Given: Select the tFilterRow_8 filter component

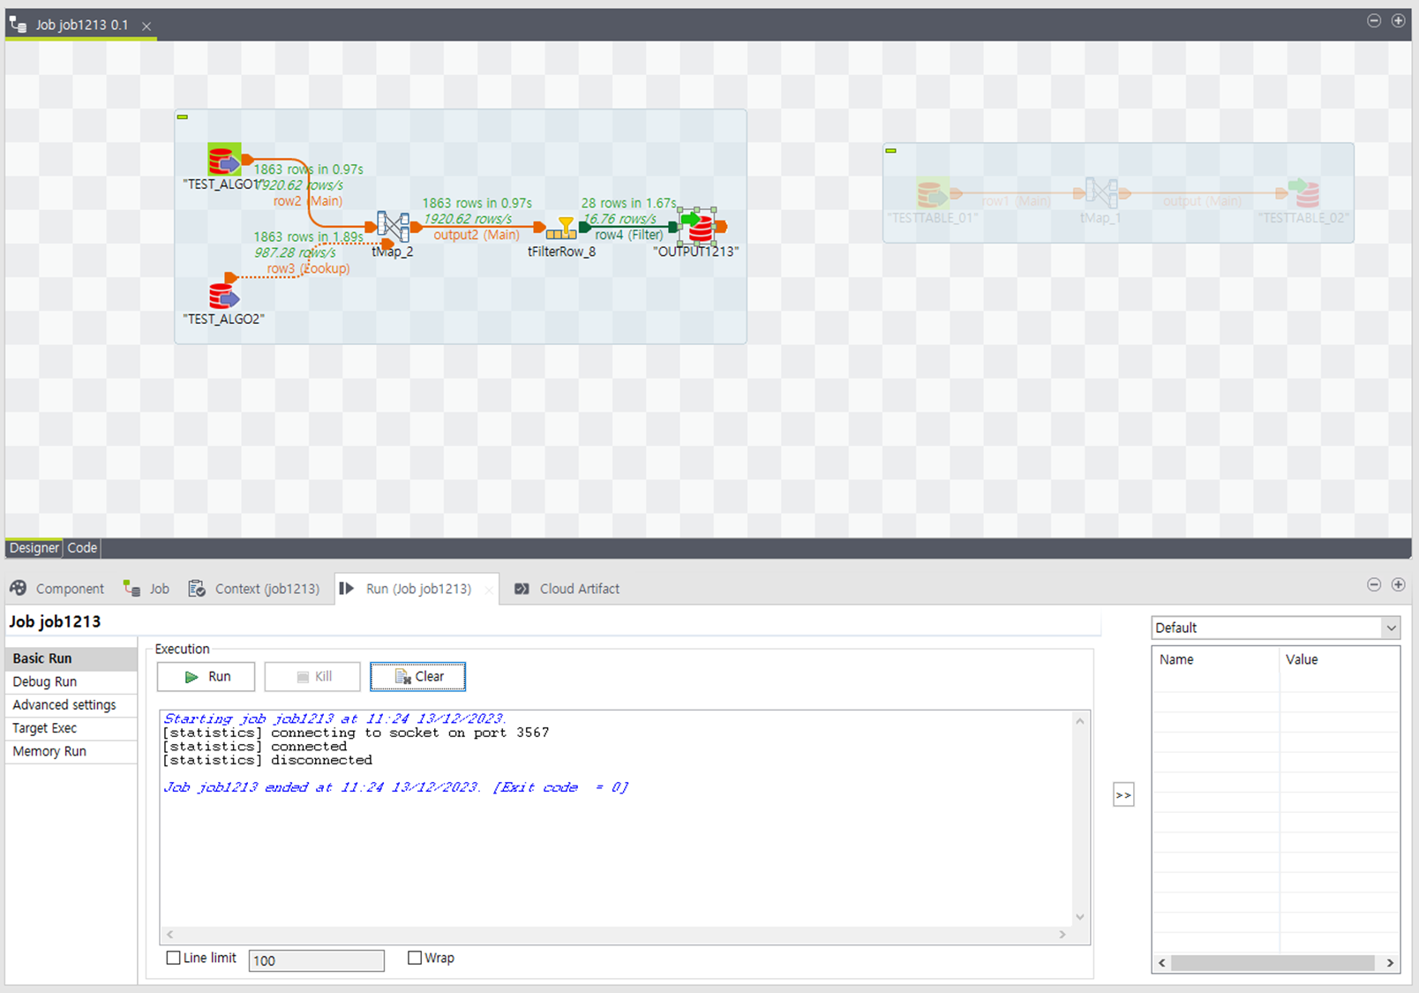Looking at the screenshot, I should (561, 228).
